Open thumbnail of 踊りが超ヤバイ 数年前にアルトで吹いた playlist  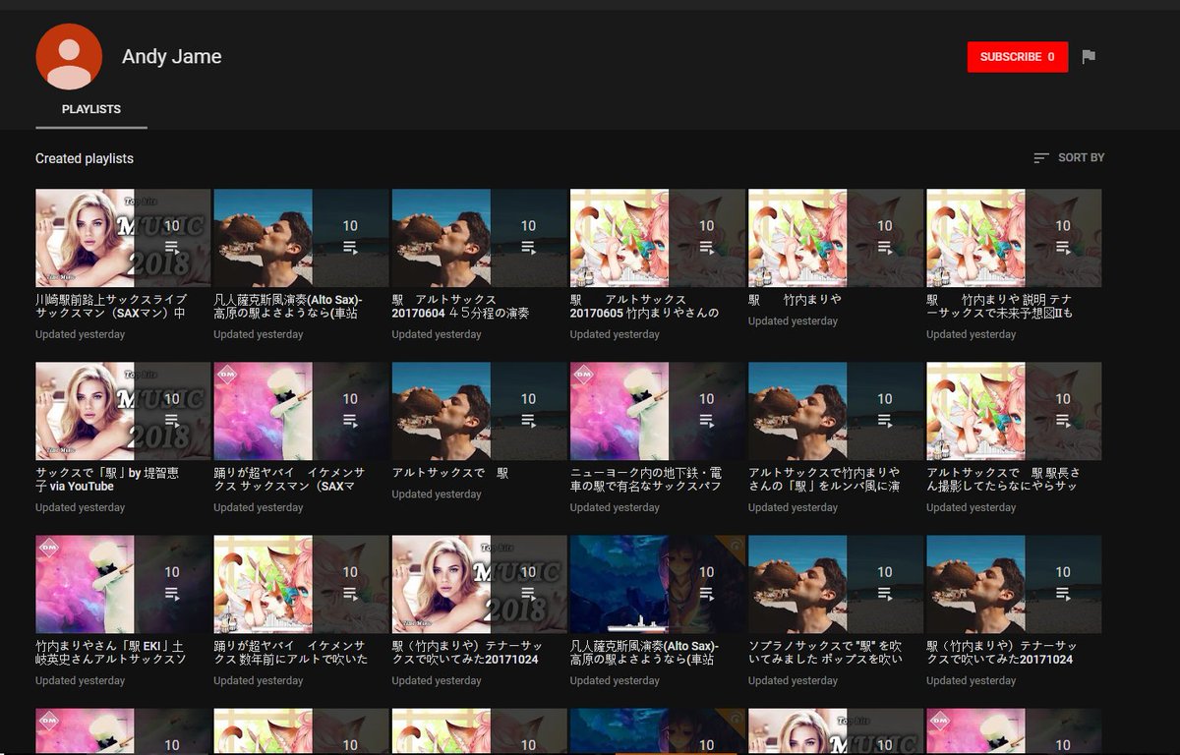(x=301, y=584)
